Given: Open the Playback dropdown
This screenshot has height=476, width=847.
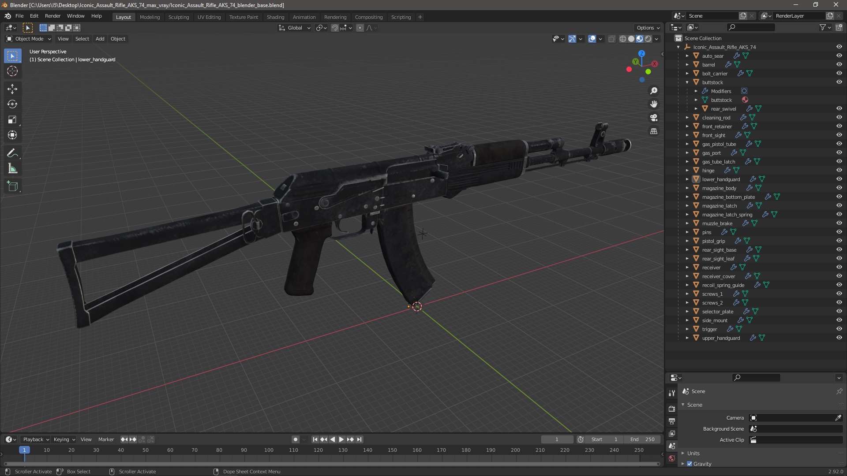Looking at the screenshot, I should point(36,439).
